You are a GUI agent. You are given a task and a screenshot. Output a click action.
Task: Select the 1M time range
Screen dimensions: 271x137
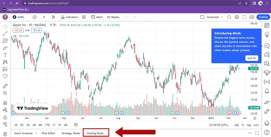point(28,125)
